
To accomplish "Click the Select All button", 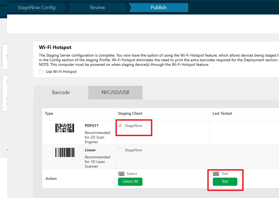I will tap(130, 181).
